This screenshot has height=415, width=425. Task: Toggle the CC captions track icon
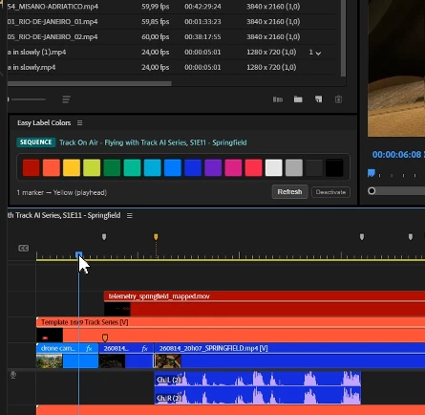23,248
